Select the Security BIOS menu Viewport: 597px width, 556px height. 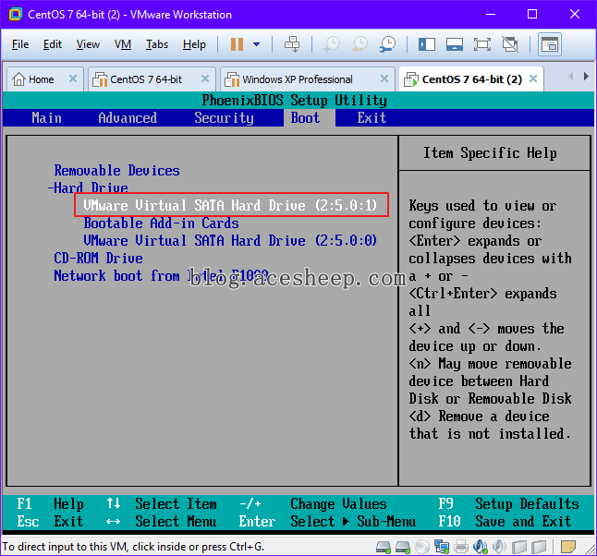224,117
